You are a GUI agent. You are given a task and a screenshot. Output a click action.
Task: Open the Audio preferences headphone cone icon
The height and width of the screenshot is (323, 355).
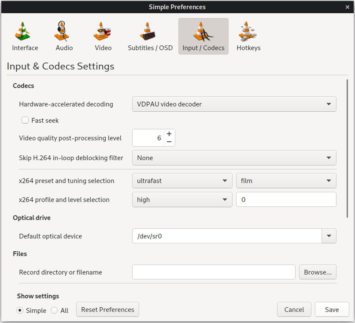click(62, 31)
